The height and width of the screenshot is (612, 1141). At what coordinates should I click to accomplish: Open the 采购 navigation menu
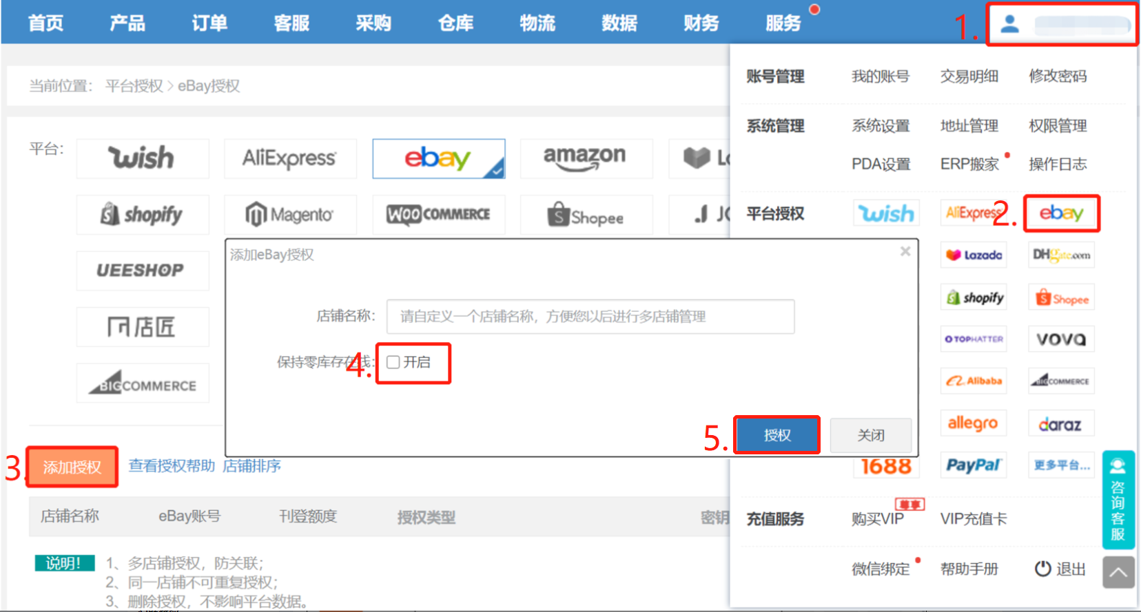373,23
